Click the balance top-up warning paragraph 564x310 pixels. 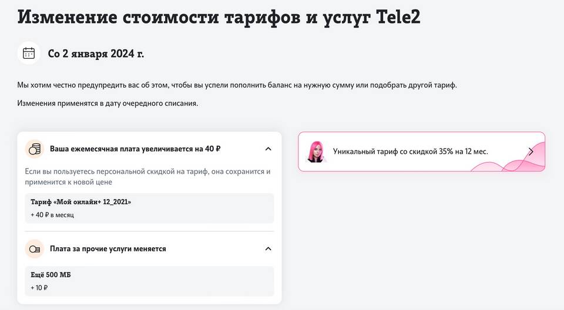pos(237,86)
